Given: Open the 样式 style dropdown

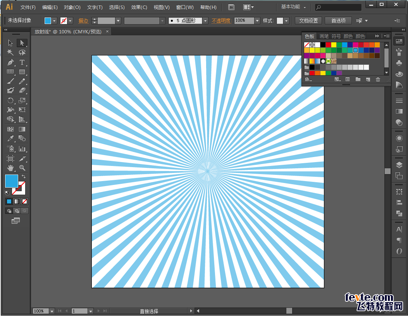Looking at the screenshot, I should coord(286,21).
